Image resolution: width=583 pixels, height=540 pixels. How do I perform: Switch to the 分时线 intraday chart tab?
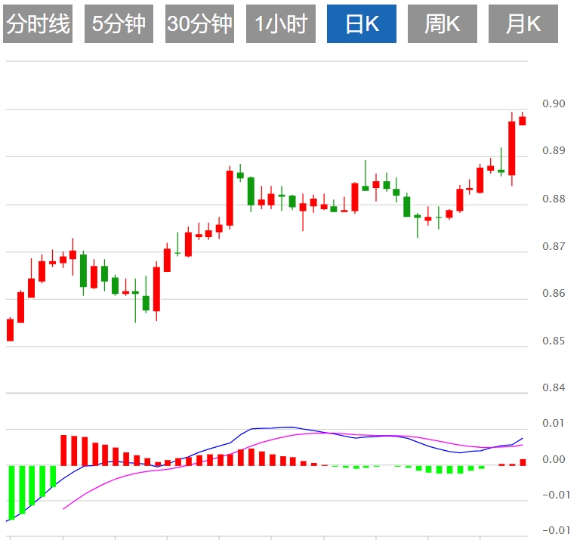(x=38, y=24)
